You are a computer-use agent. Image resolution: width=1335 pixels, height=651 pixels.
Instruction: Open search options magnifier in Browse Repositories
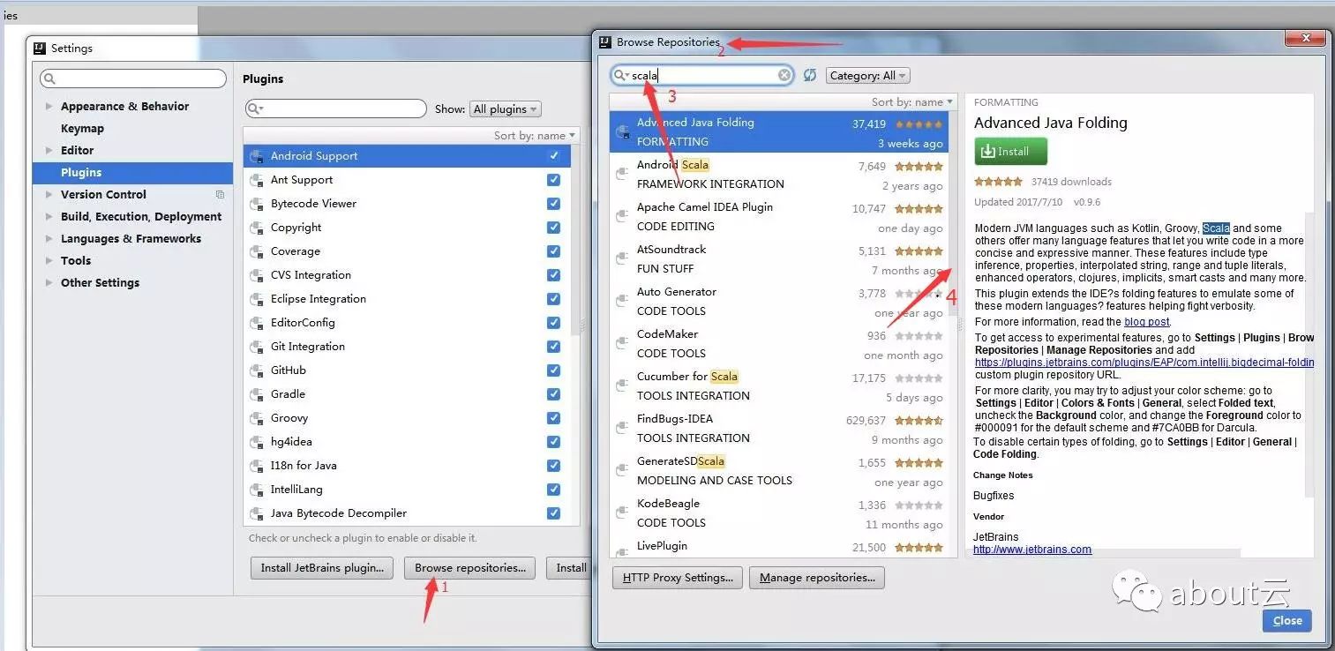coord(622,76)
